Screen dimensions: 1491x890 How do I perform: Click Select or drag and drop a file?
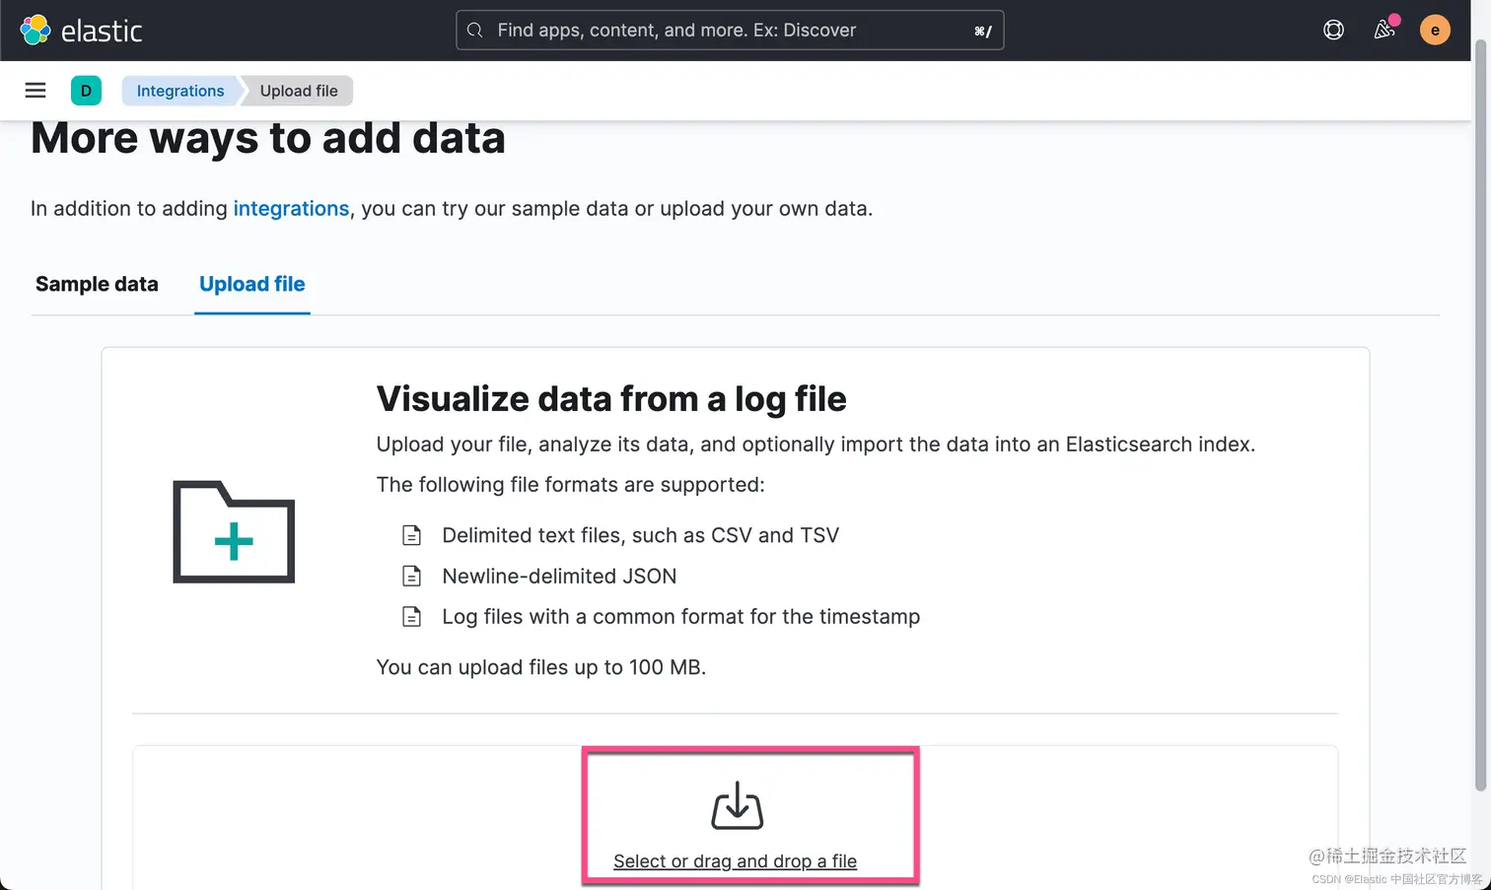click(736, 861)
